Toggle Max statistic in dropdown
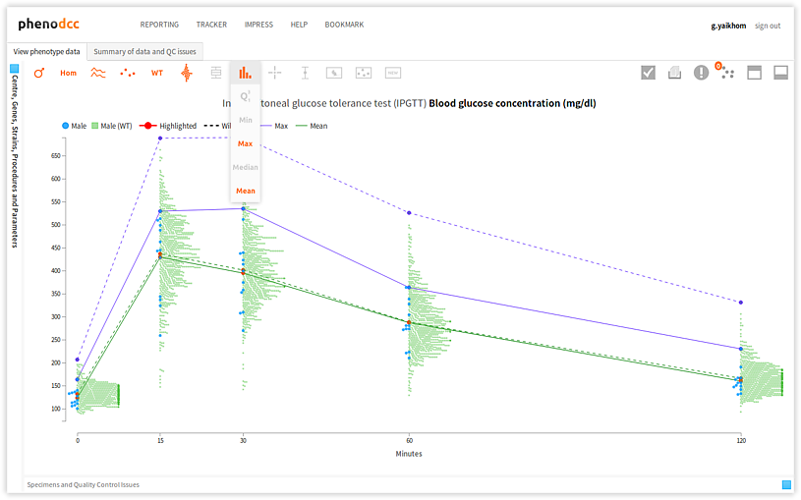The image size is (801, 500). pyautogui.click(x=246, y=143)
